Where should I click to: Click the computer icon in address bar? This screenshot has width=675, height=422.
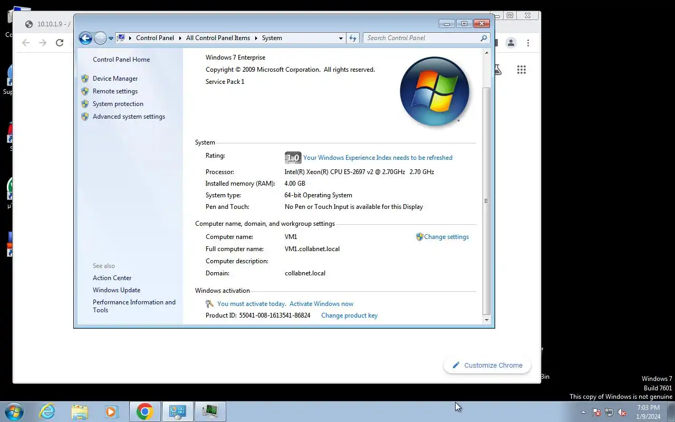121,38
